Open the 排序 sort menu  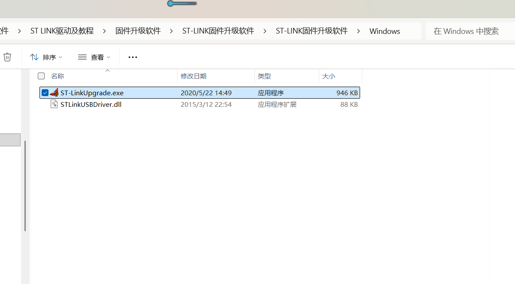[x=46, y=57]
